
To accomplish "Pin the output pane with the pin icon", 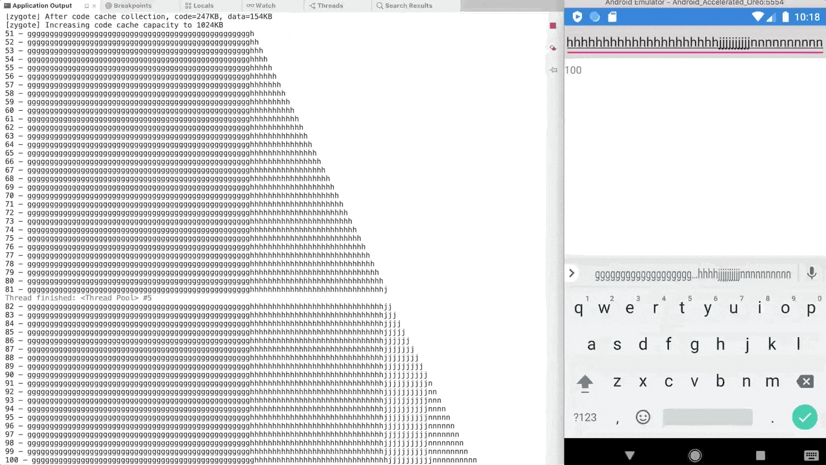I will coord(552,69).
